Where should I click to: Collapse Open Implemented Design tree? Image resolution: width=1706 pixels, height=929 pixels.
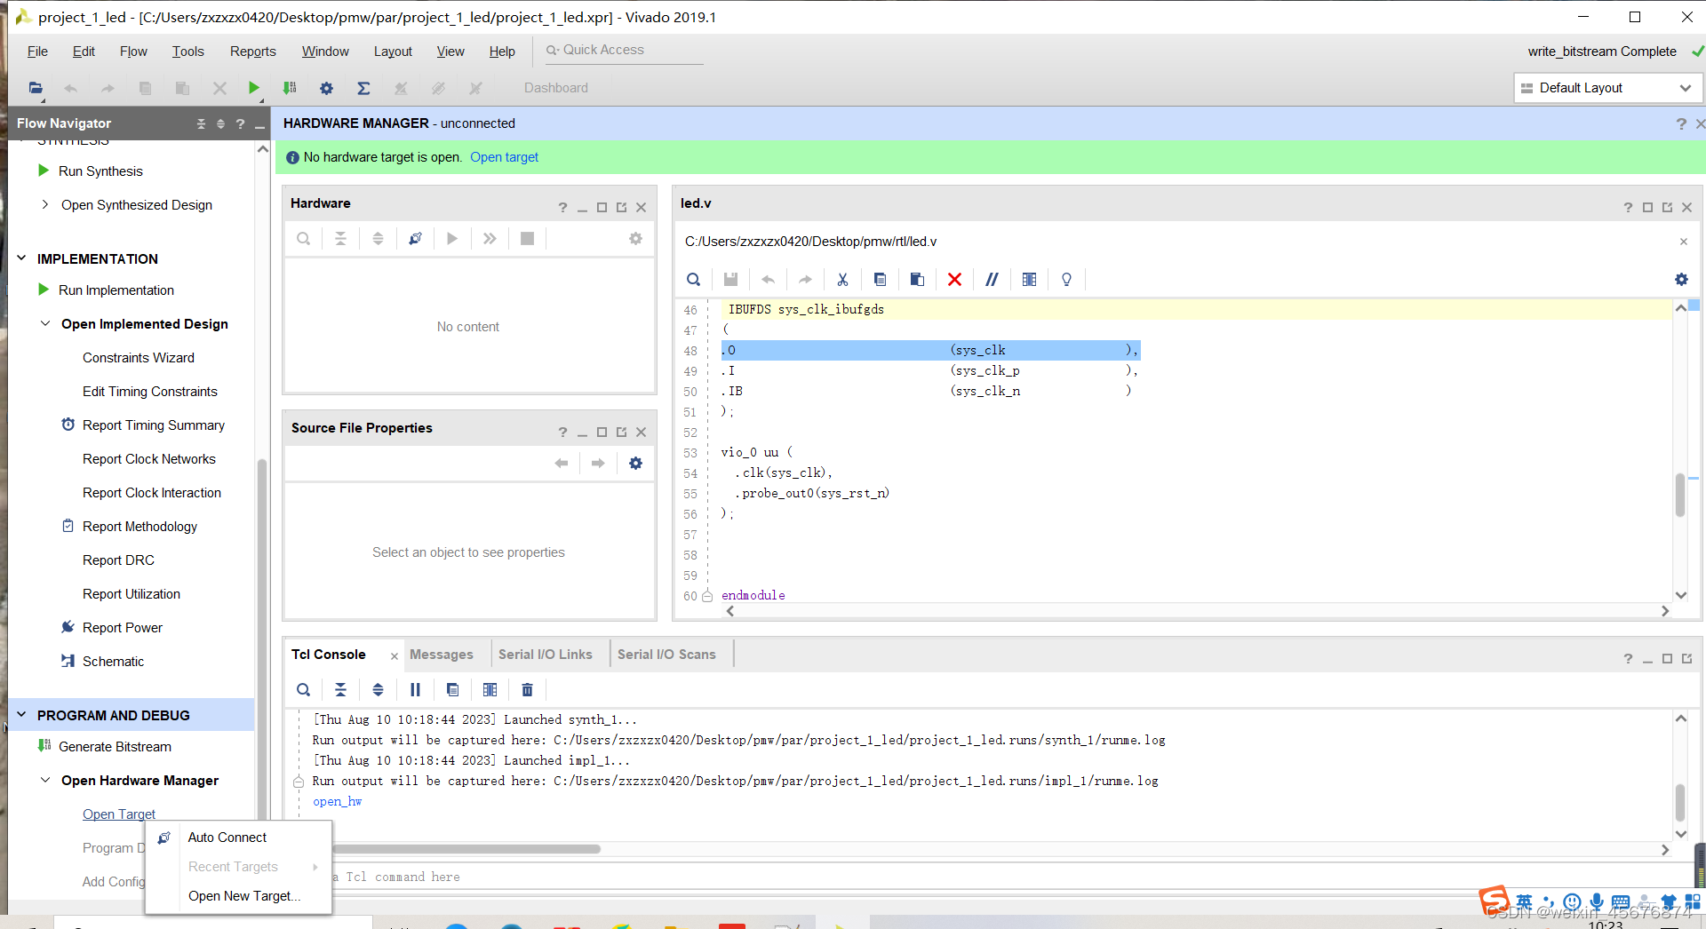(45, 324)
